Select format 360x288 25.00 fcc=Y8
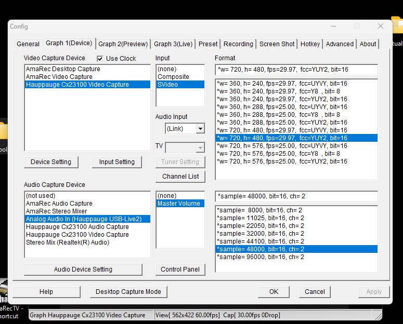Viewport: 403px width, 324px height. tap(296, 115)
